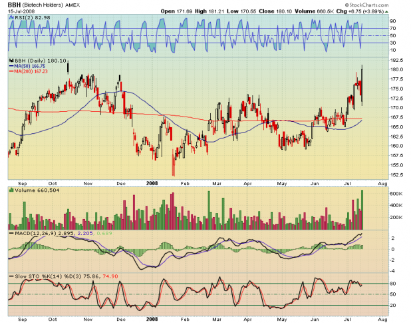Open the StockCharts.com credit text
Screen dimensions: 411x323
pos(366,5)
